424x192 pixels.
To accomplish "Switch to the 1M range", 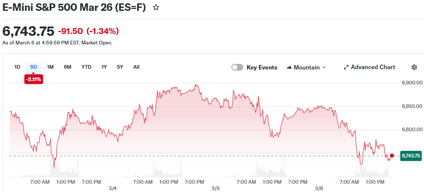I will pos(50,67).
